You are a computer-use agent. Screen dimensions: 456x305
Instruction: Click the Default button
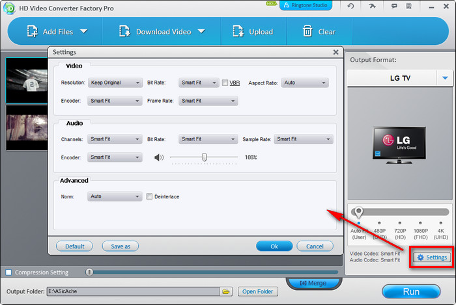click(x=74, y=246)
